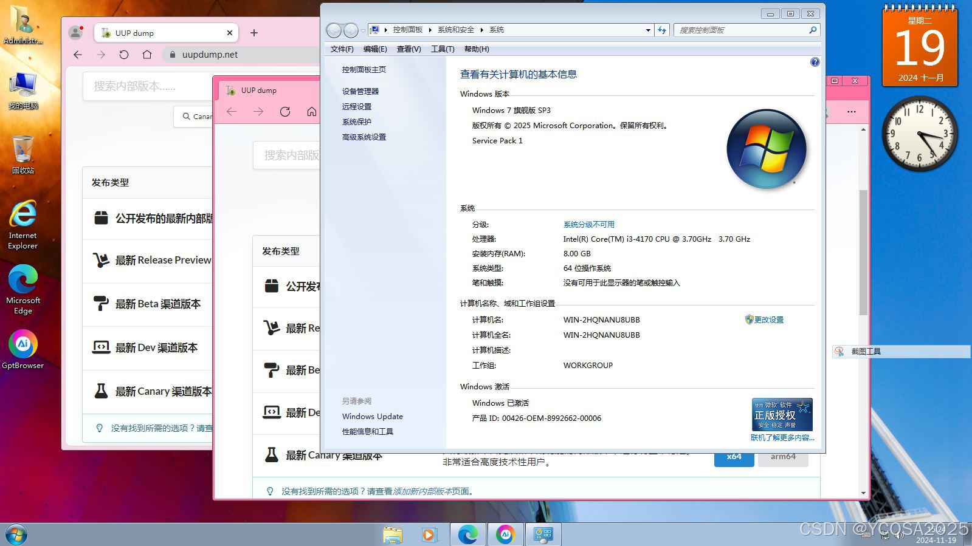Viewport: 972px width, 546px height.
Task: Go to 控制面板主页
Action: 364,70
